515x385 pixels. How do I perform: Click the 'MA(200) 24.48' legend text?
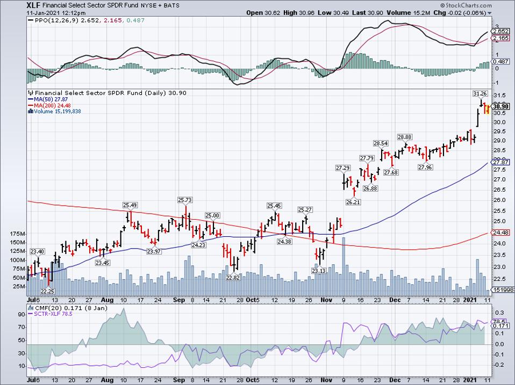click(x=52, y=106)
